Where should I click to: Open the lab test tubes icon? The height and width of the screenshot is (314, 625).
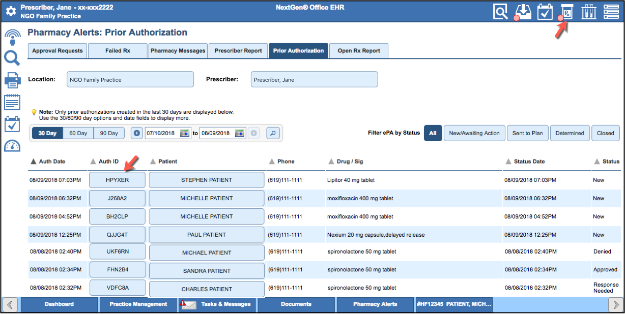[x=589, y=12]
